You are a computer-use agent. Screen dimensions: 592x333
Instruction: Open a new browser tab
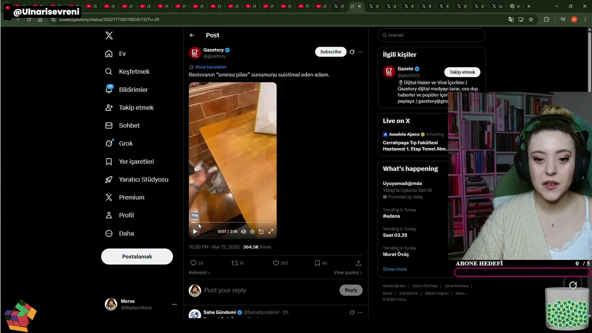[x=529, y=6]
